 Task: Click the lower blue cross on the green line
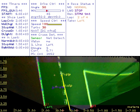click(x=42, y=90)
